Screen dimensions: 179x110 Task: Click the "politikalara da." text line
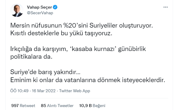pyautogui.click(x=31, y=57)
